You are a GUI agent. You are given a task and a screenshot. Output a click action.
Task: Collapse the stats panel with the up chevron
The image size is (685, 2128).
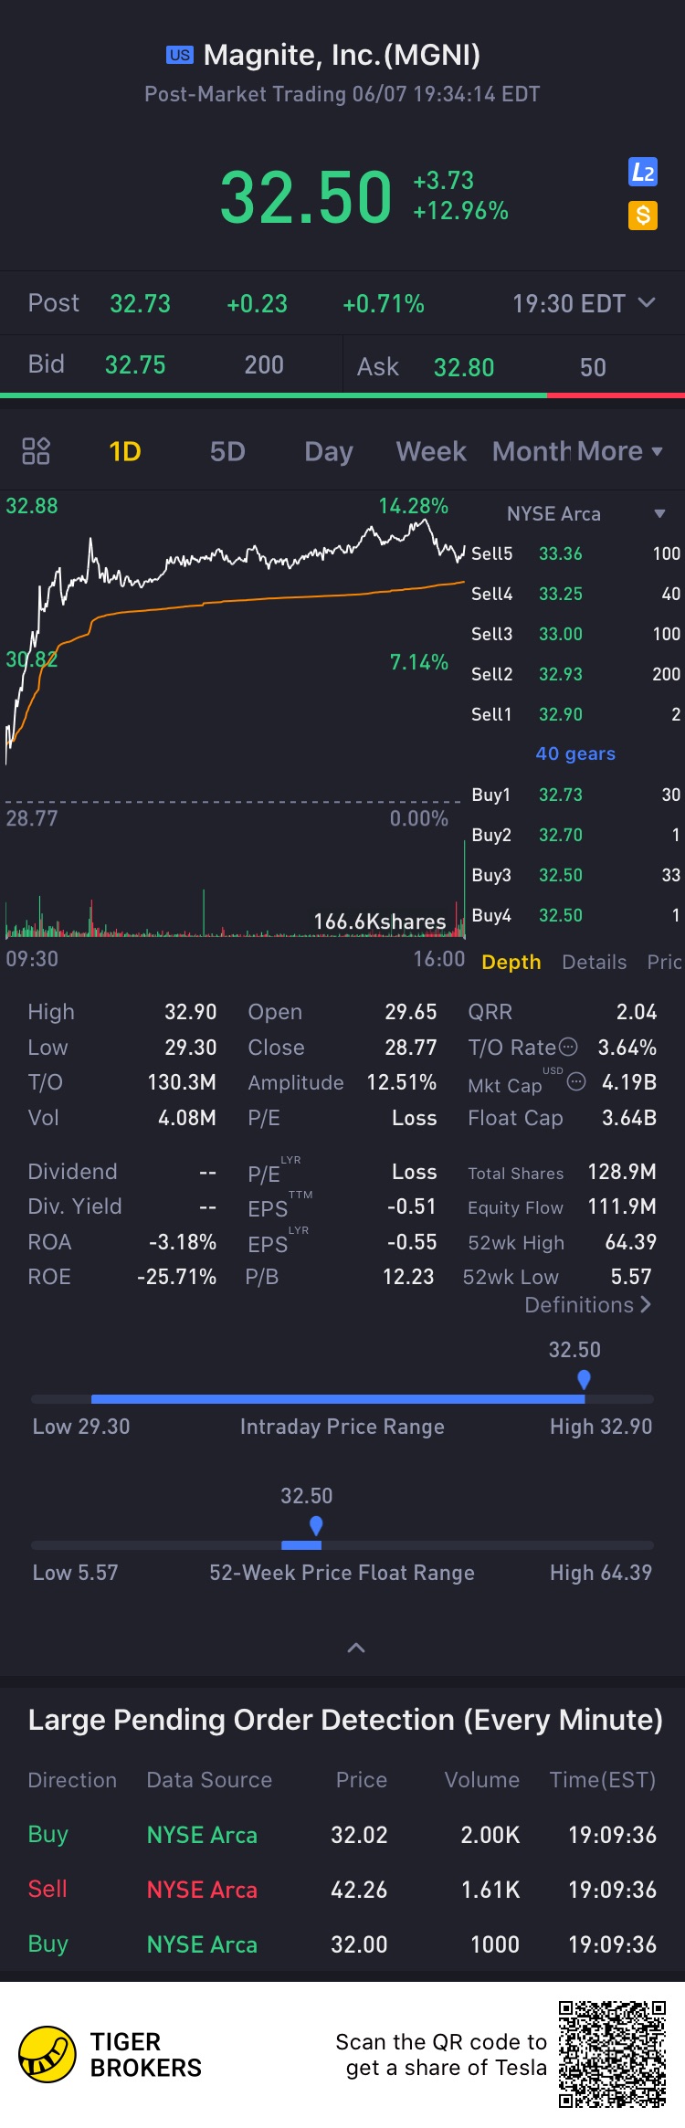click(x=356, y=1648)
